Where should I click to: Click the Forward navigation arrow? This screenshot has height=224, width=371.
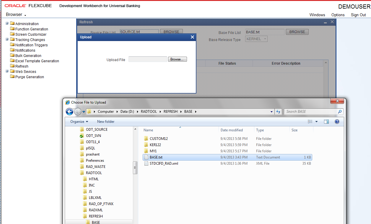[x=78, y=112]
